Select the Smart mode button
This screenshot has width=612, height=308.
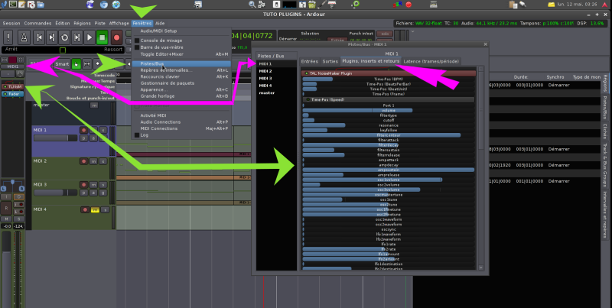click(x=62, y=64)
